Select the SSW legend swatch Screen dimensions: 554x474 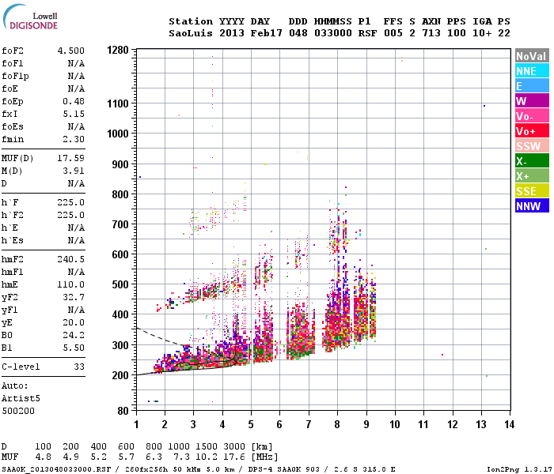click(532, 145)
